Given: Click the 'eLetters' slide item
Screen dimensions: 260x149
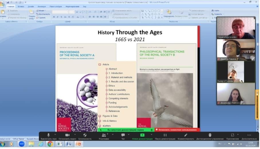Looking at the screenshot, I should (106, 126).
